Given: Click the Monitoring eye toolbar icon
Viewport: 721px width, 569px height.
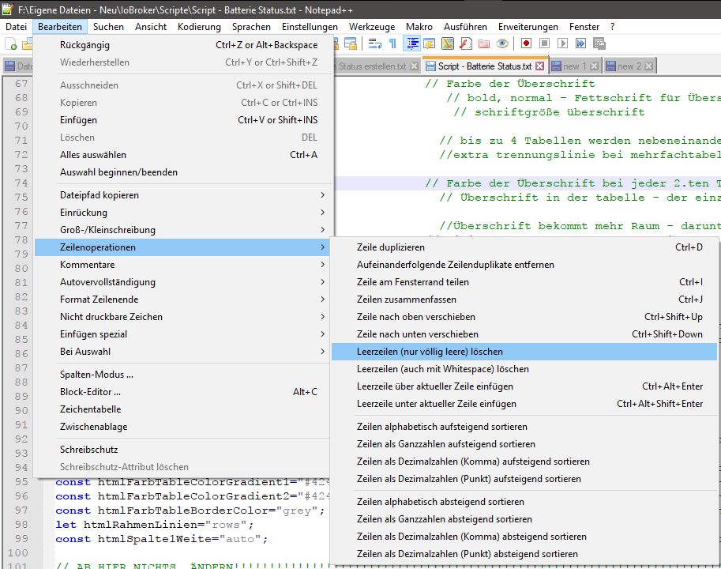Looking at the screenshot, I should [x=502, y=43].
